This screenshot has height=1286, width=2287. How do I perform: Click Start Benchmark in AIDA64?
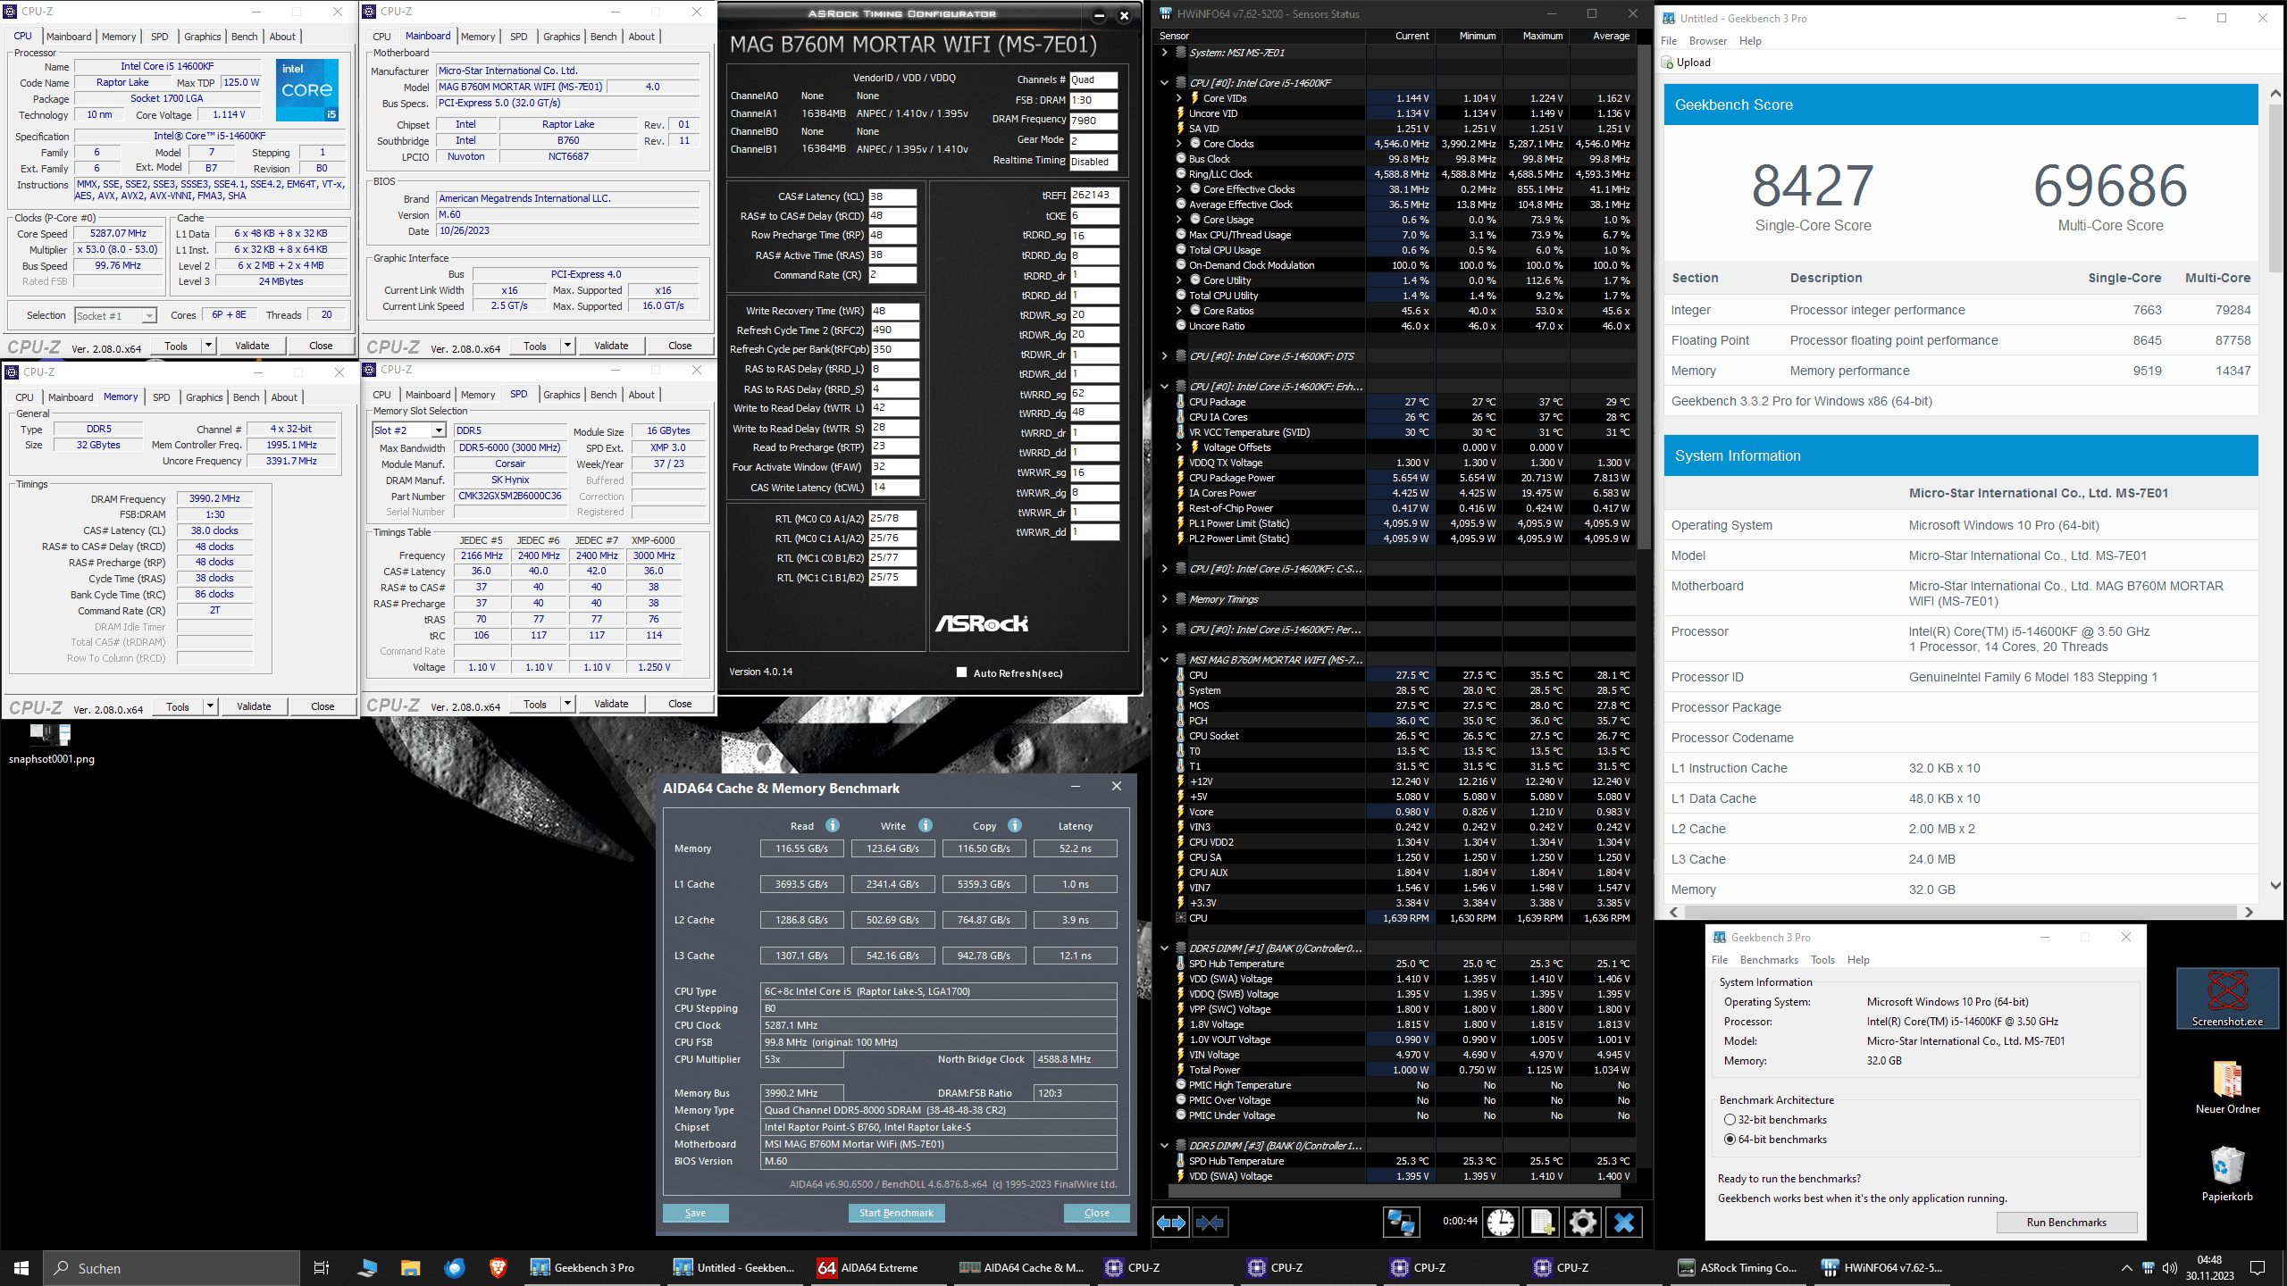[x=895, y=1213]
